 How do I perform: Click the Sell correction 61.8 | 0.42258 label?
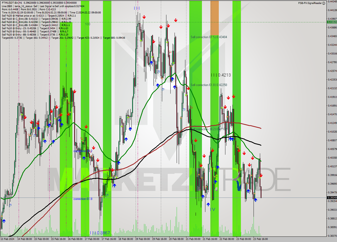[x=209, y=85]
